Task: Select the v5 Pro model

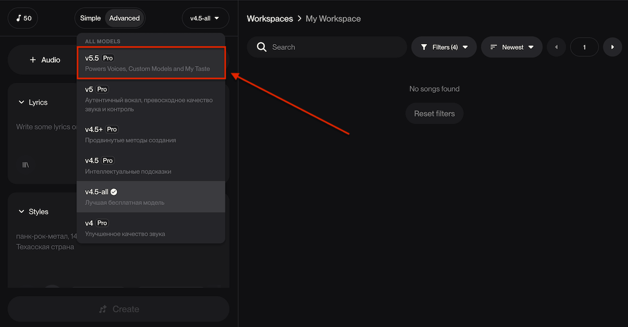Action: click(x=151, y=99)
